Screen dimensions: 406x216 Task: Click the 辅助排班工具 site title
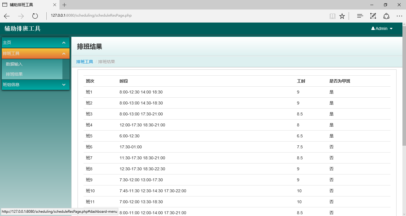click(x=22, y=28)
